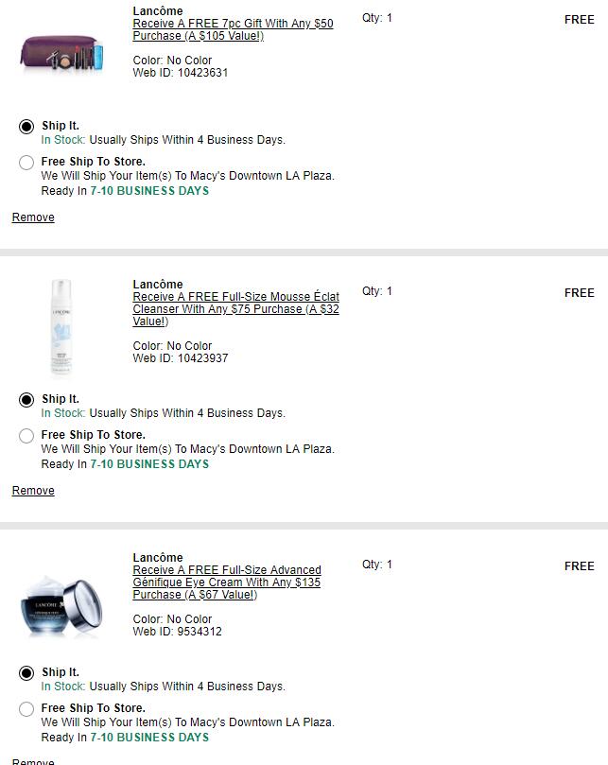Click the Free Ship To Store label for eye cream
Viewport: 608px width, 765px height.
[94, 708]
